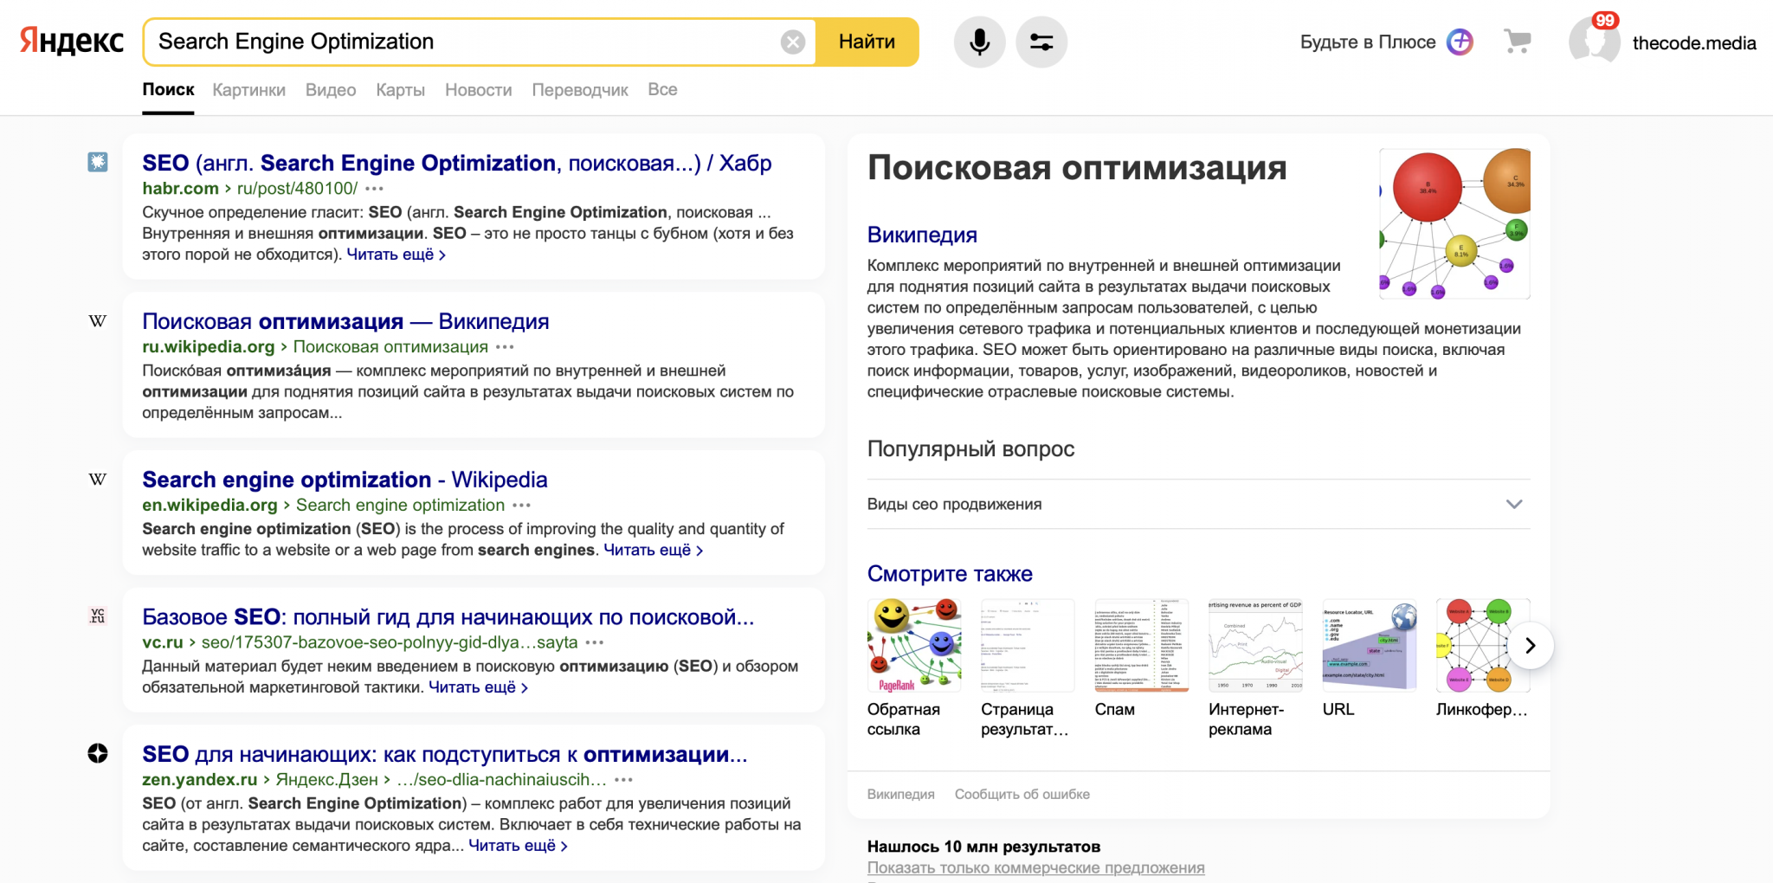Switch to the Новости tab

tap(478, 90)
